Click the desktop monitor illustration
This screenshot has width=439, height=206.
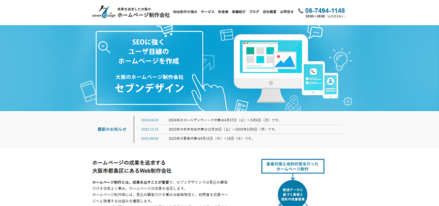point(271,68)
